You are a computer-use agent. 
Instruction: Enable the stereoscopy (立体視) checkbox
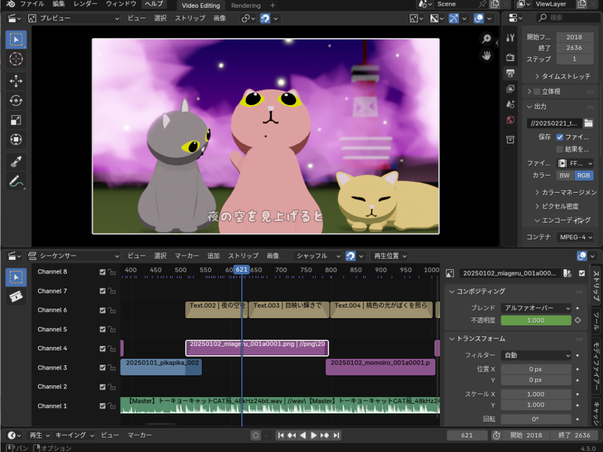click(x=536, y=92)
